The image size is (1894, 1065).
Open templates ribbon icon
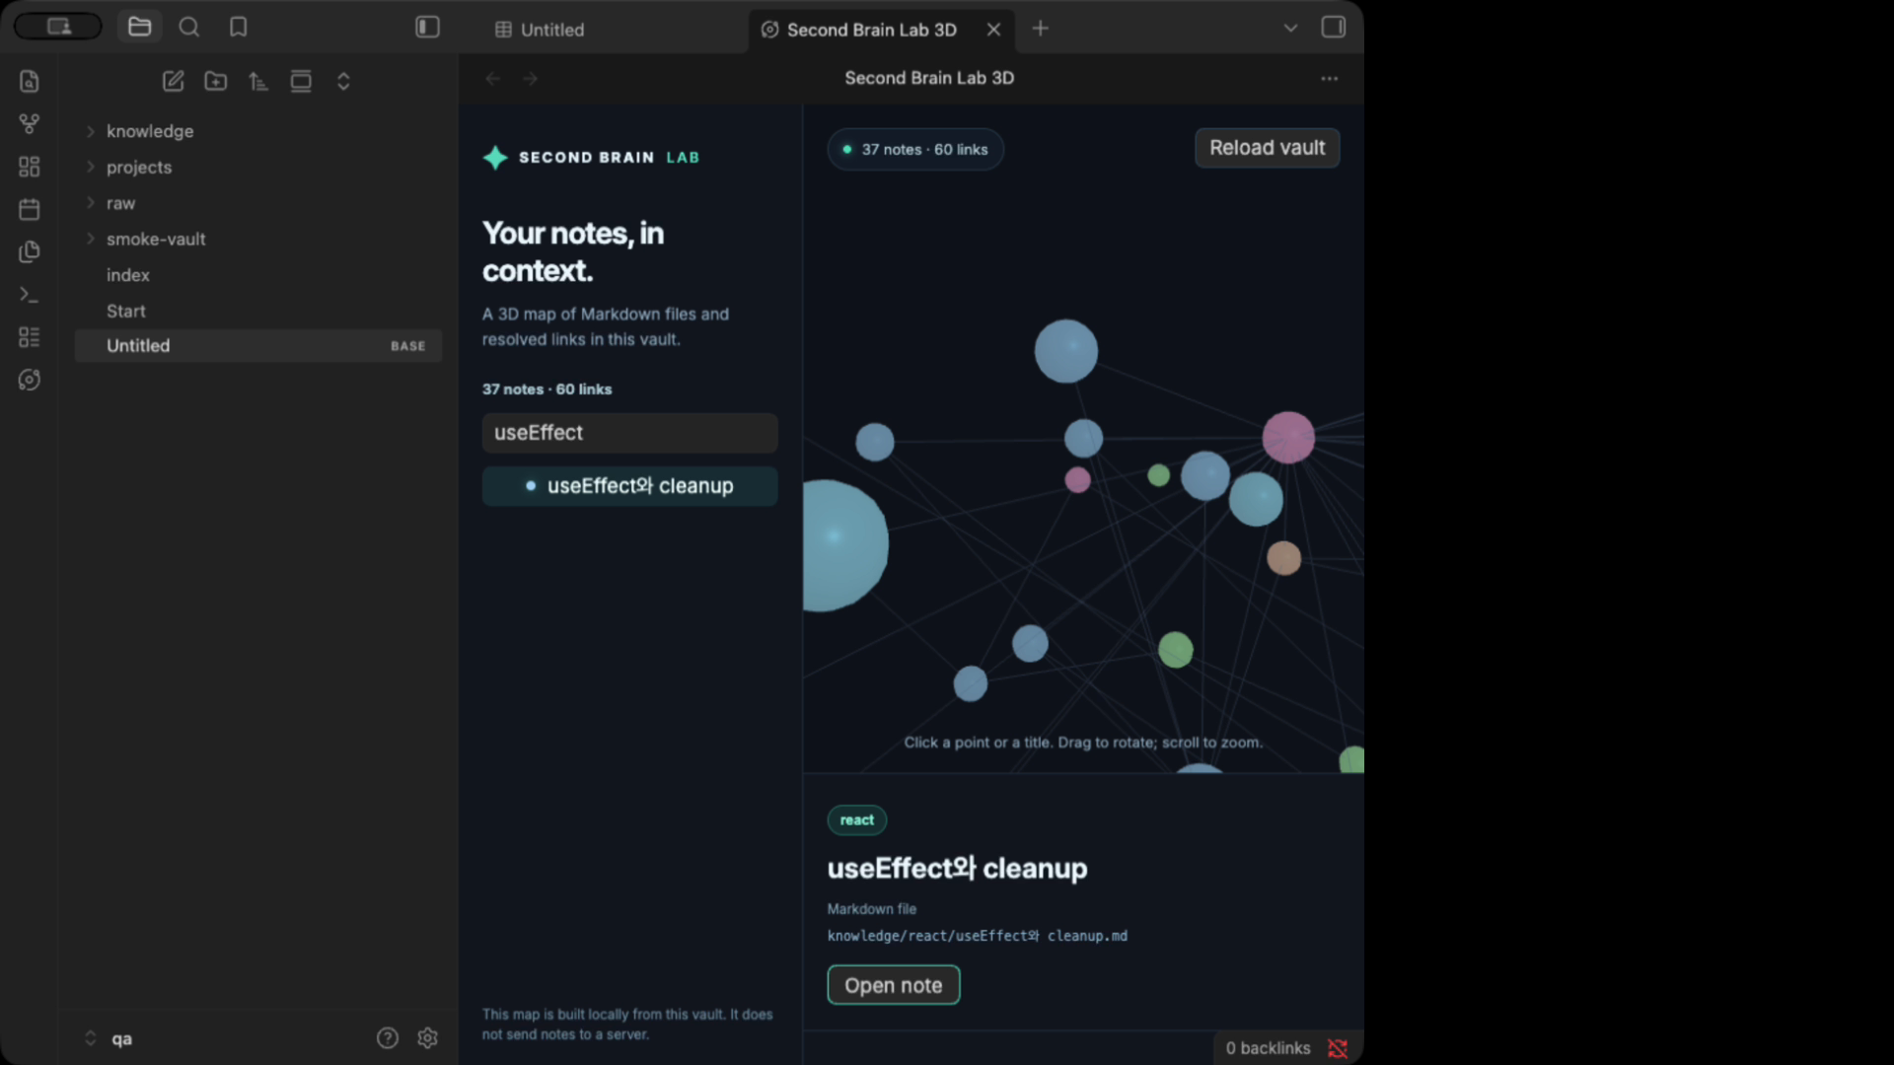point(30,251)
